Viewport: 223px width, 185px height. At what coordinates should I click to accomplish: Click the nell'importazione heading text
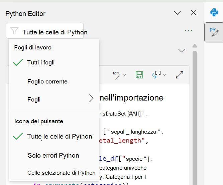(x=131, y=98)
